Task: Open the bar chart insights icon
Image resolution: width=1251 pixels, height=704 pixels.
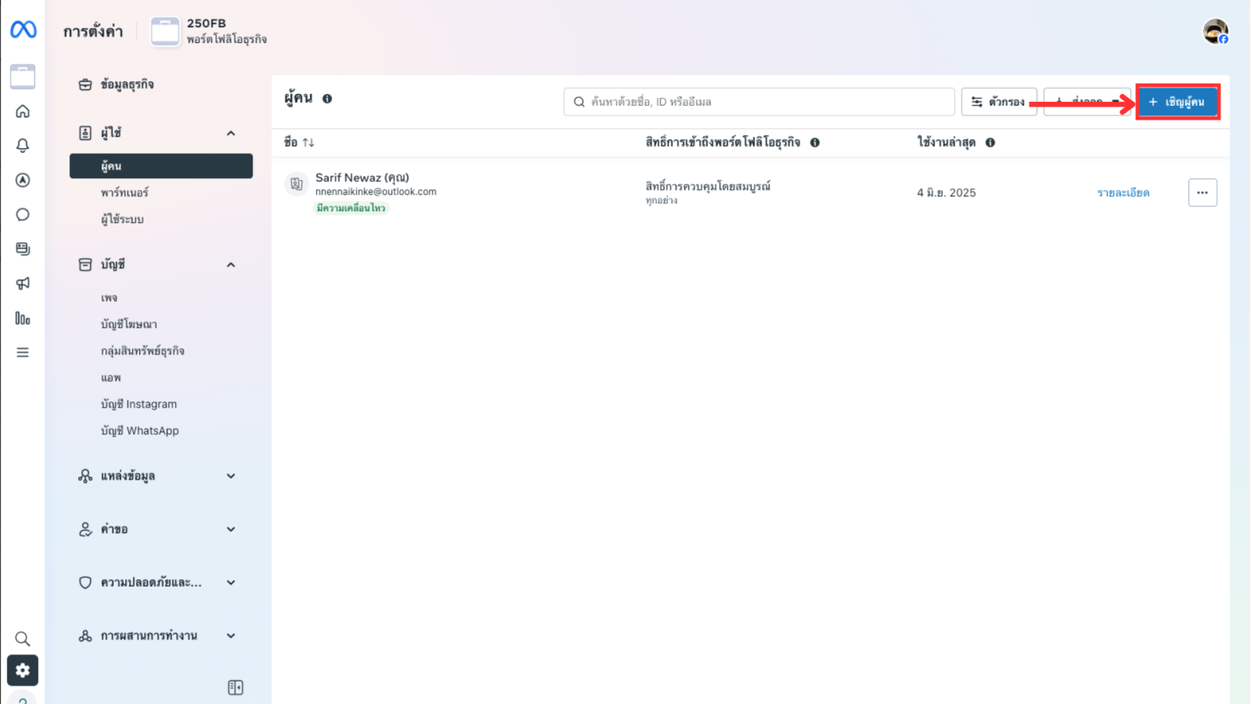Action: point(23,318)
